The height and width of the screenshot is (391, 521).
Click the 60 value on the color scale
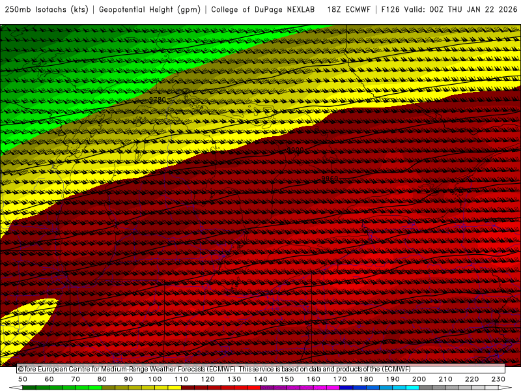click(x=49, y=379)
